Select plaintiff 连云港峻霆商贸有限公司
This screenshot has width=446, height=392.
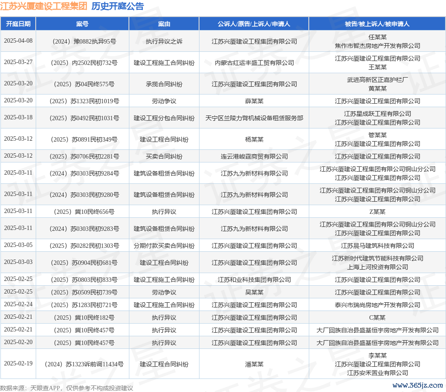tap(254, 156)
